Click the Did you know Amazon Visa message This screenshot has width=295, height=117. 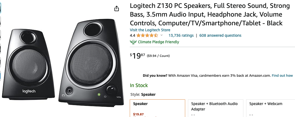(x=206, y=75)
